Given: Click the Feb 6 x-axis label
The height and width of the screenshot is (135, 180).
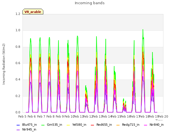Looking at the screenshot, I should coord(32,116).
